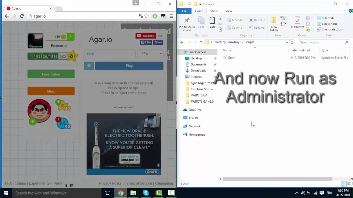The width and height of the screenshot is (353, 198).
Task: Switch to the Home ribbon tab
Action: tap(199, 11)
